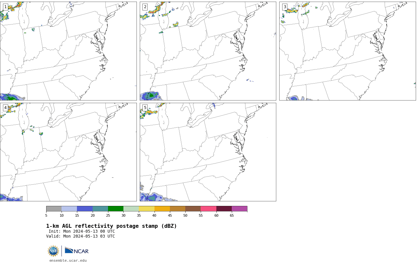
Task: Click the panel number 2 label
Action: (x=145, y=7)
